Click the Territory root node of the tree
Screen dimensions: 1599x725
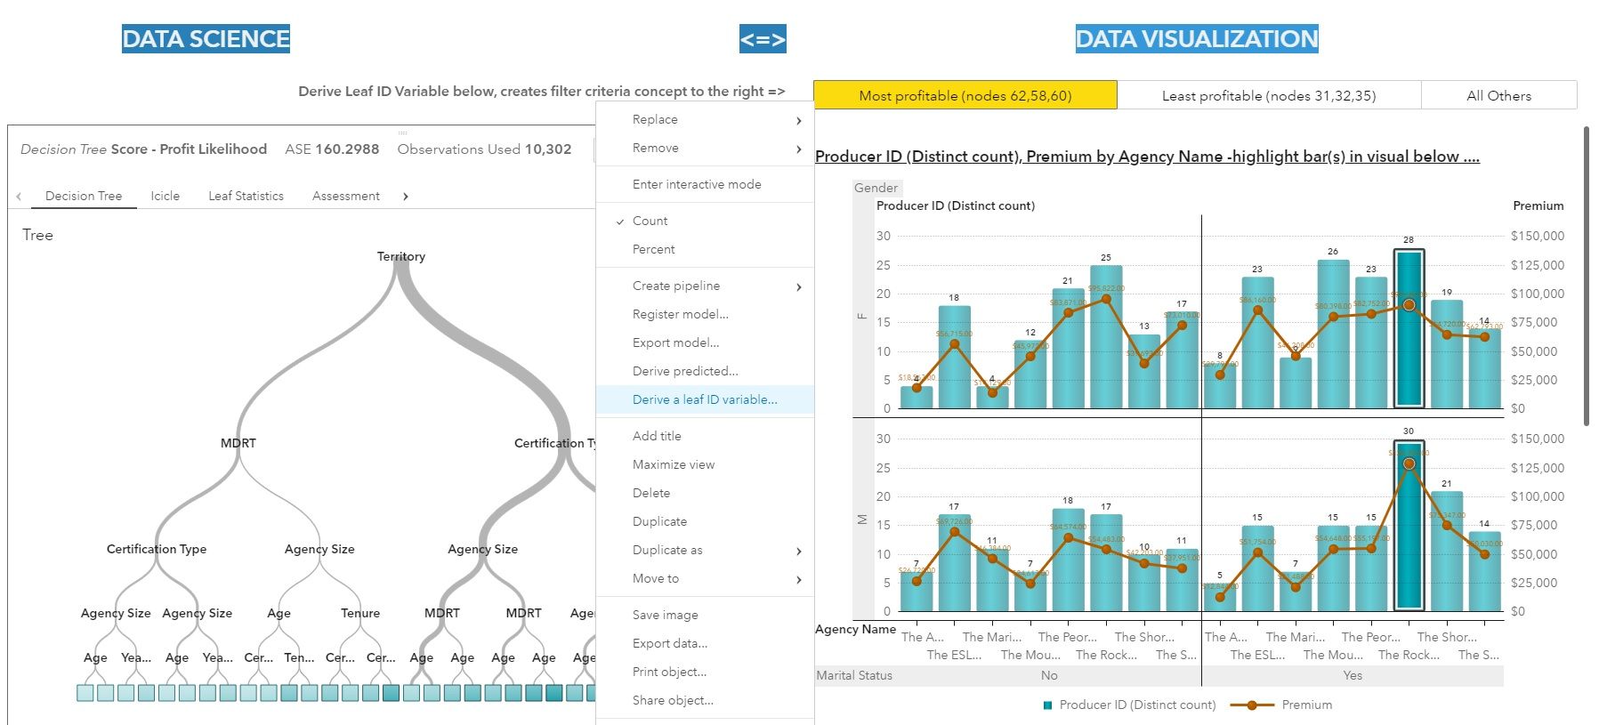[401, 257]
